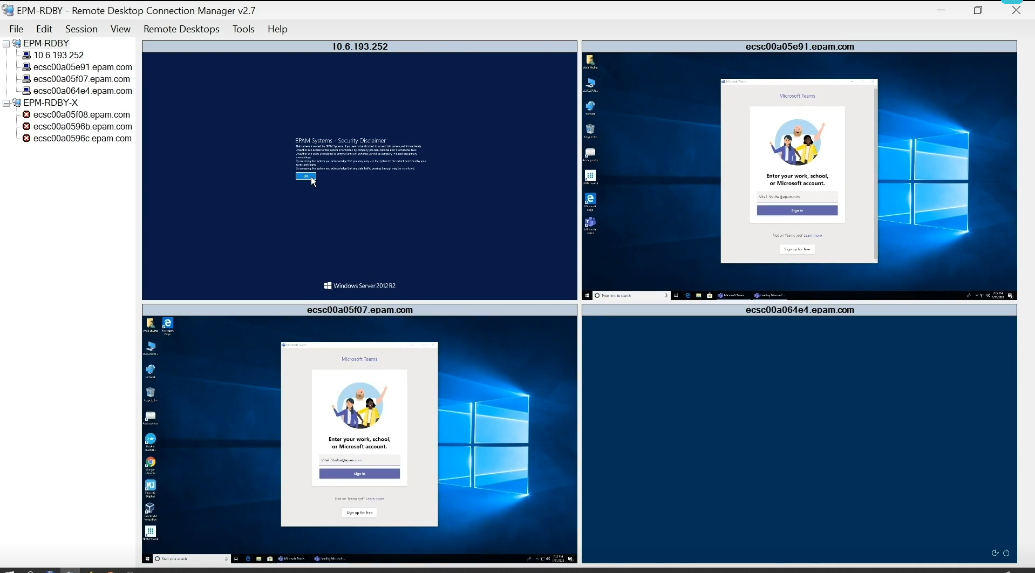Select disconnected server ecsc00a0596b.epam.com in tree
The height and width of the screenshot is (573, 1035).
[x=83, y=126]
